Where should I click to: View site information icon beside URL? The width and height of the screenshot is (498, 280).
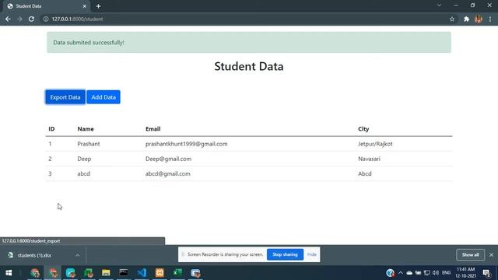pos(46,19)
